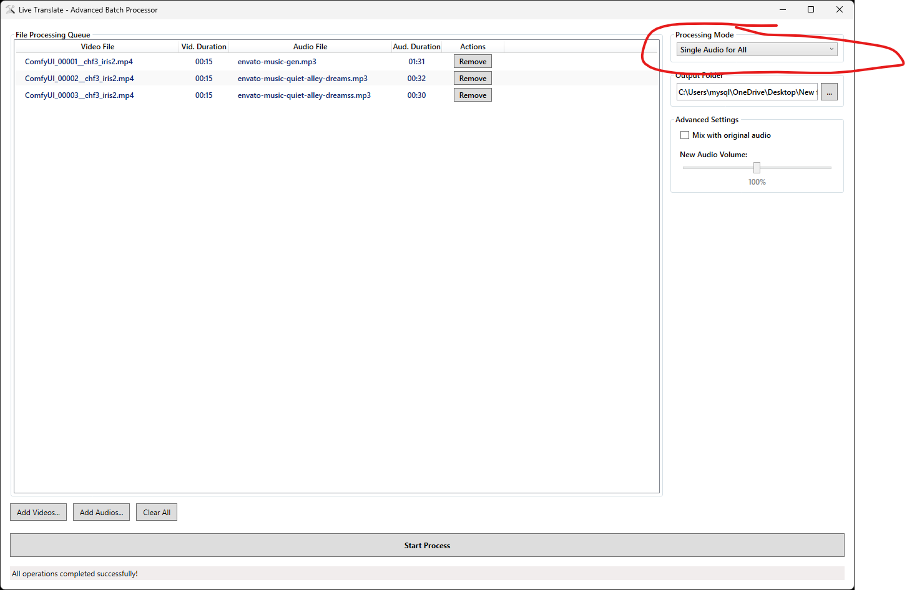Click Add Audios button
This screenshot has width=907, height=590.
pyautogui.click(x=101, y=513)
